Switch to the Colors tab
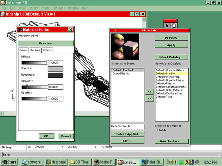 23,50
